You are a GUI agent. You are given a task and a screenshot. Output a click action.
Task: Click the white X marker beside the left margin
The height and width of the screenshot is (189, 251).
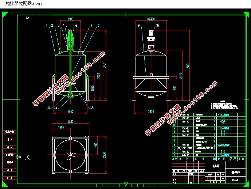pyautogui.click(x=27, y=157)
